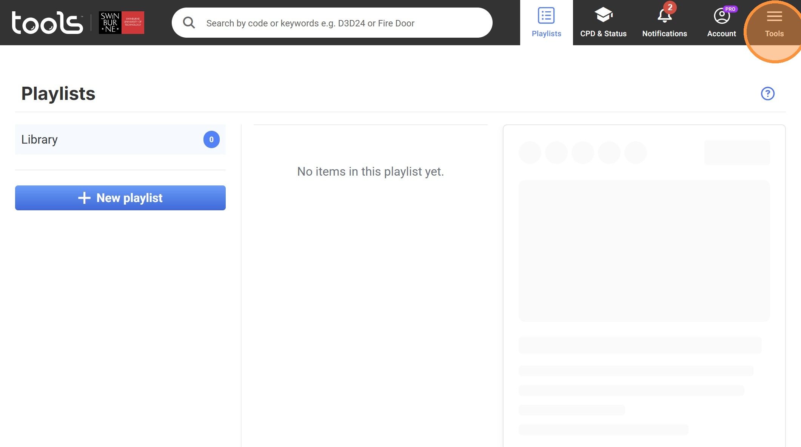Click the Library item count badge
Screen dimensions: 801x447
pyautogui.click(x=211, y=139)
